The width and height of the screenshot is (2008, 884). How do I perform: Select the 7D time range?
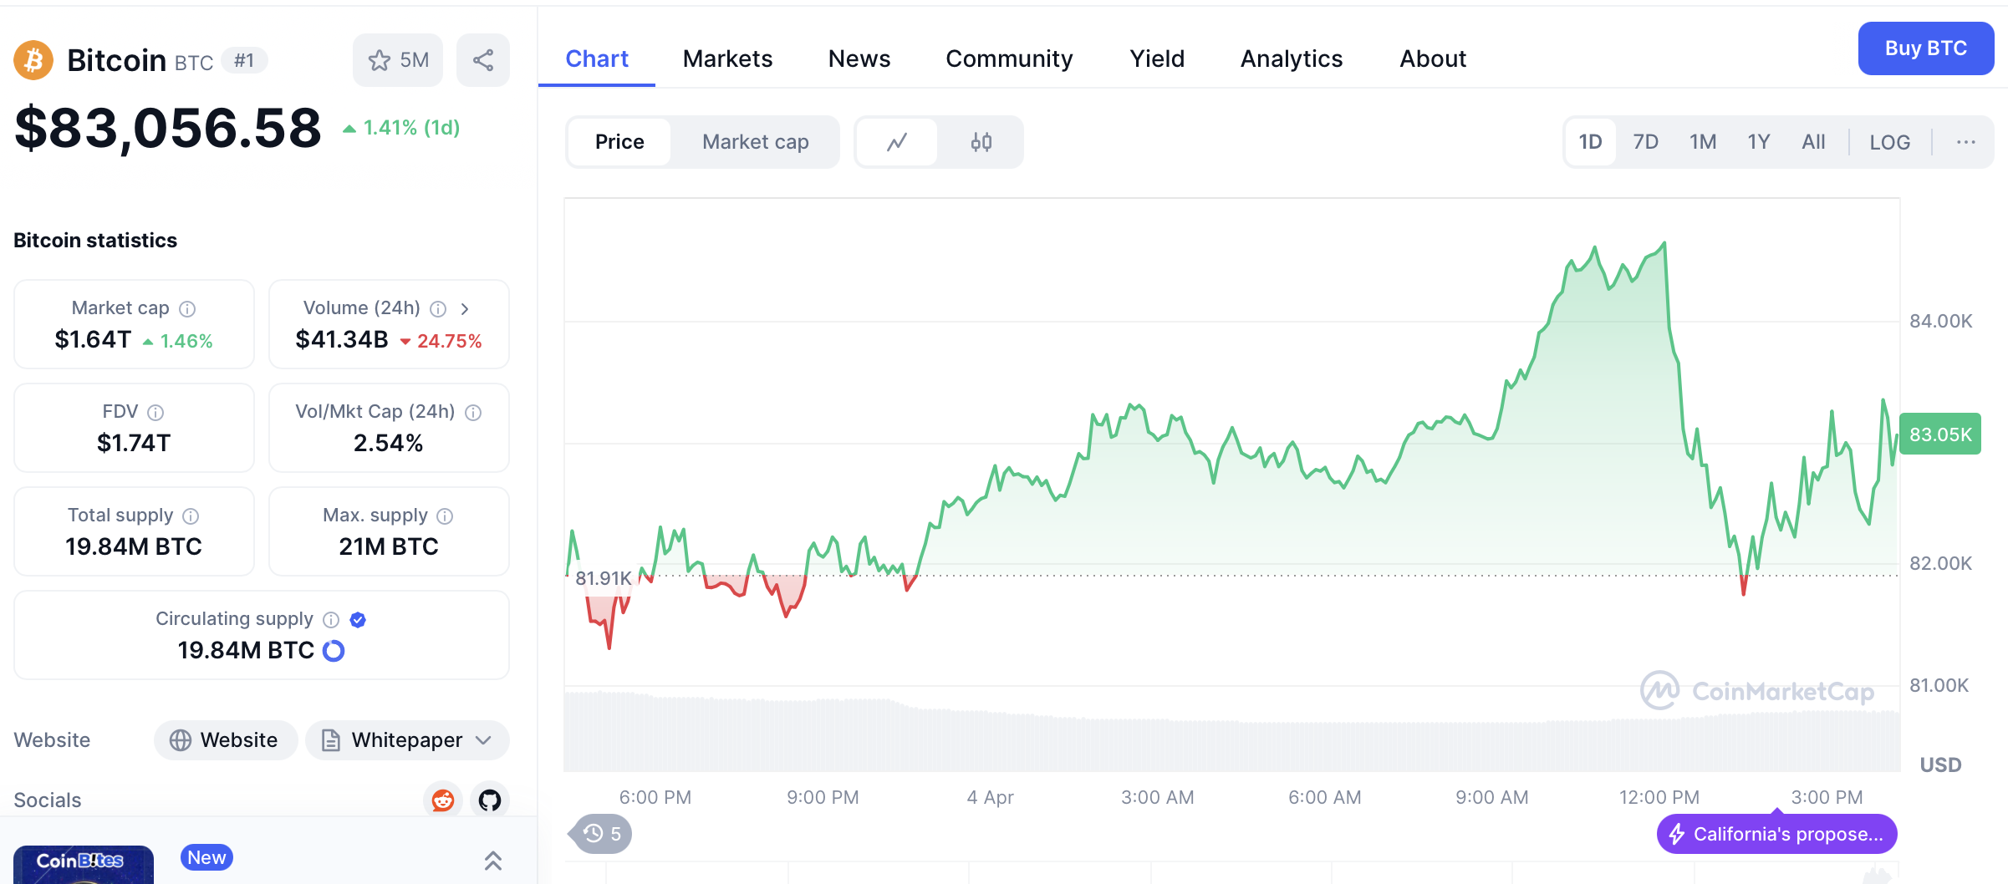pyautogui.click(x=1645, y=142)
